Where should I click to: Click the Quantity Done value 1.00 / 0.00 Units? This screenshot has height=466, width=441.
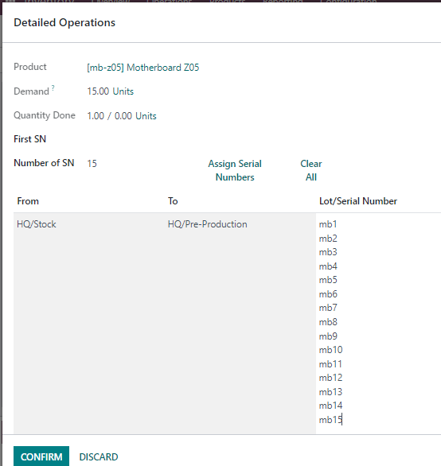coord(122,116)
